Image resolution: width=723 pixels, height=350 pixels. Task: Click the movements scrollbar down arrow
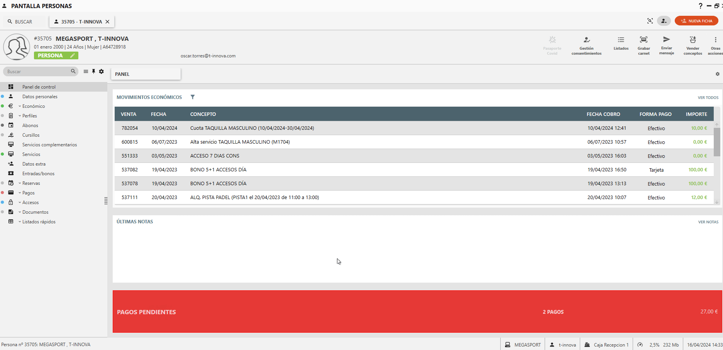point(717,202)
